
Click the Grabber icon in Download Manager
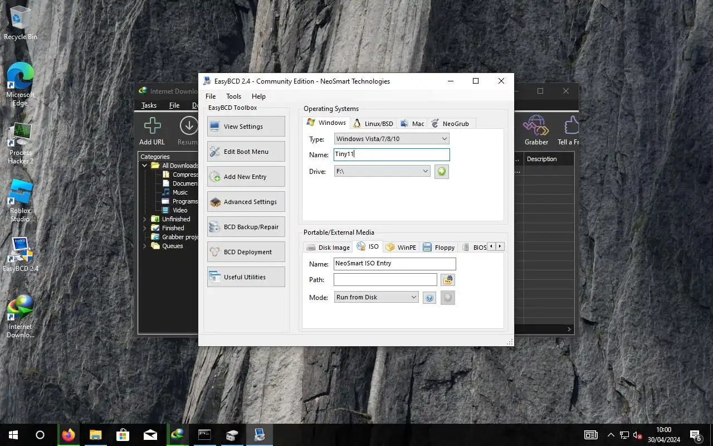tap(536, 131)
